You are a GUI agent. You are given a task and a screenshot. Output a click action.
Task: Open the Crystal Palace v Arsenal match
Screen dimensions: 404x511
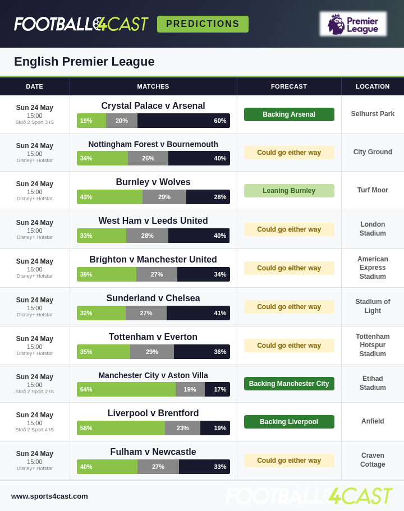click(x=153, y=105)
